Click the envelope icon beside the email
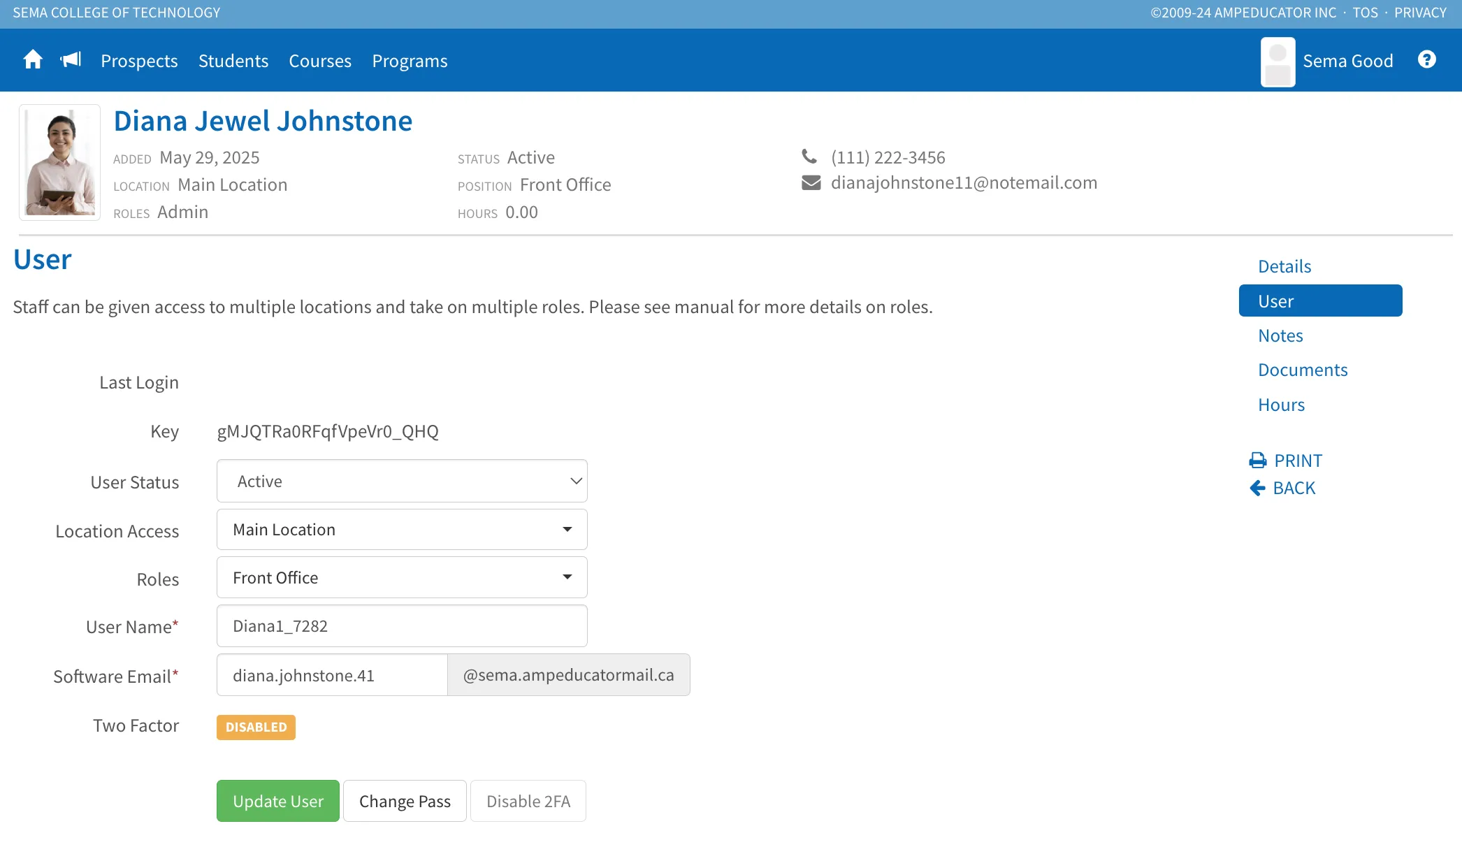This screenshot has width=1462, height=847. click(x=811, y=183)
